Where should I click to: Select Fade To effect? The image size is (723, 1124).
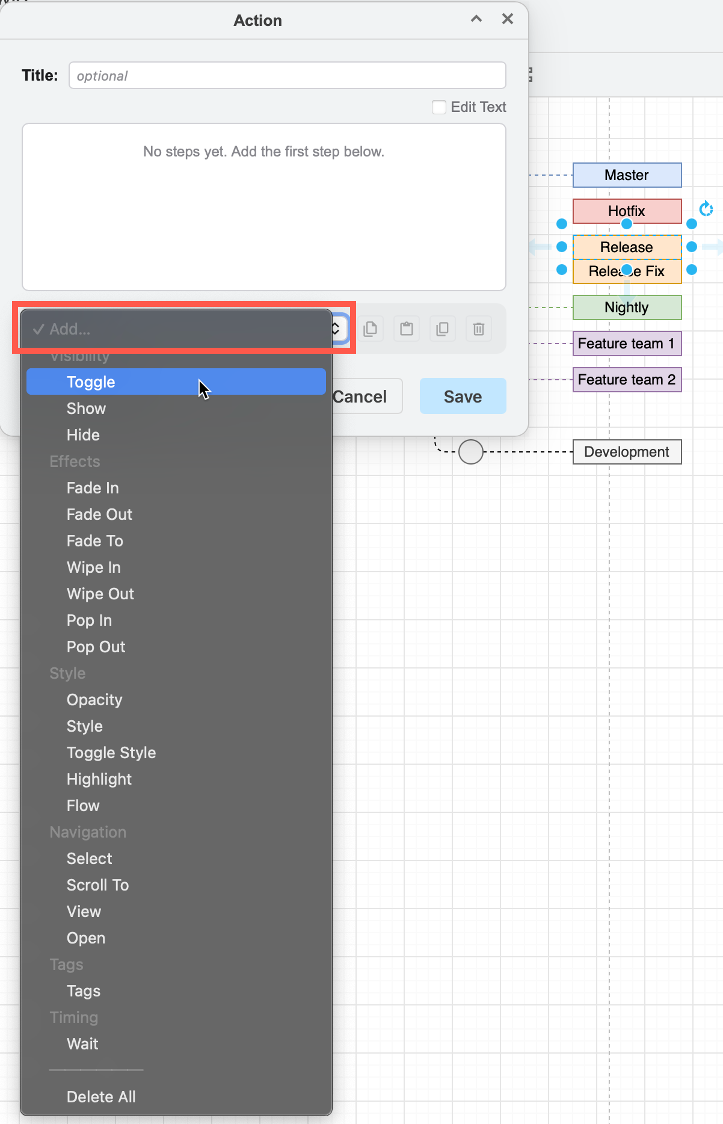tap(176, 540)
